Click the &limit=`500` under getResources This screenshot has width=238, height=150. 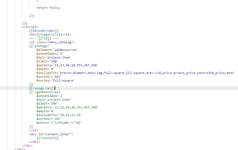point(47,103)
